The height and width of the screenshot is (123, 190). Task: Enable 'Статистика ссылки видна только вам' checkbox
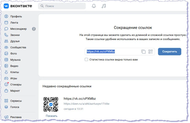tap(86, 59)
